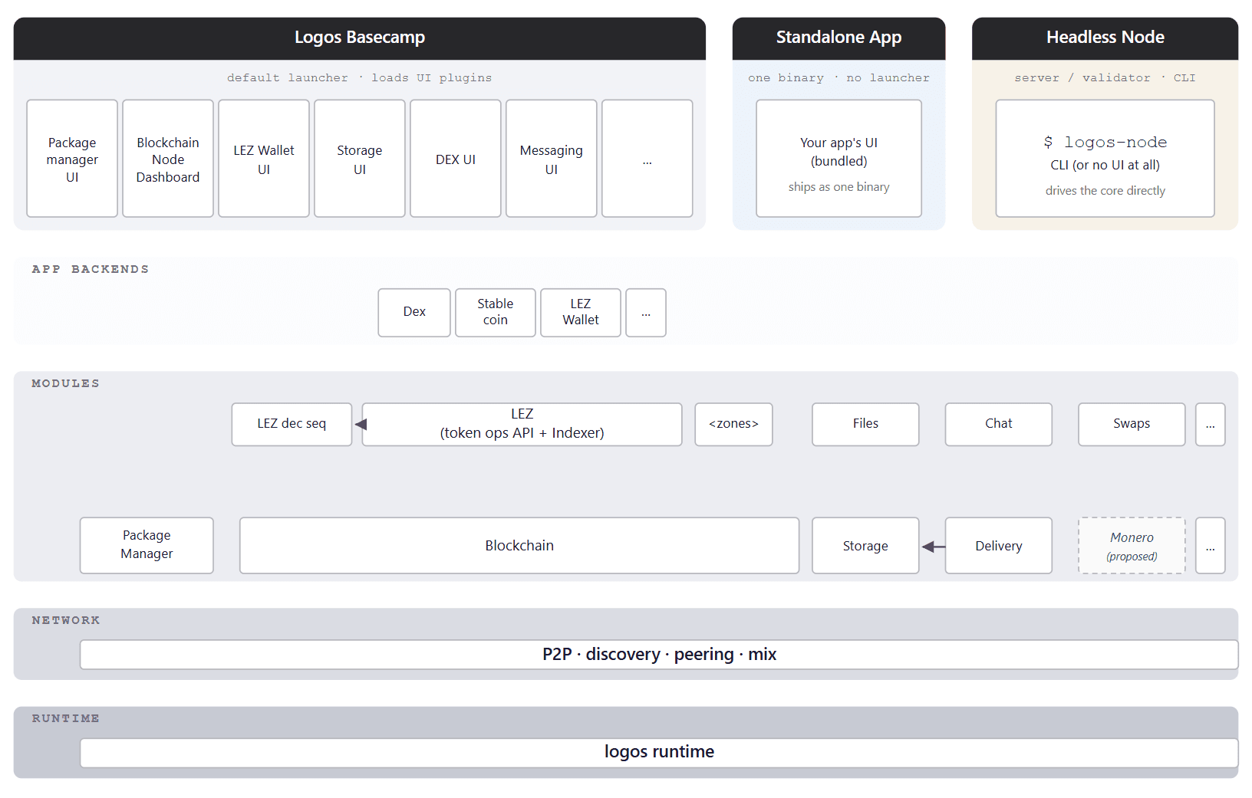Click the Headless Node header
This screenshot has width=1252, height=798.
coord(1105,38)
